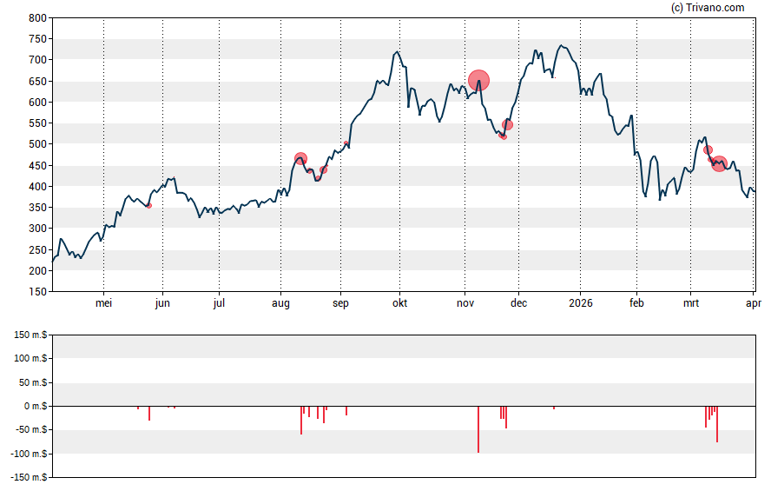Click the tallest red volume bar in November
The image size is (771, 491).
[478, 428]
